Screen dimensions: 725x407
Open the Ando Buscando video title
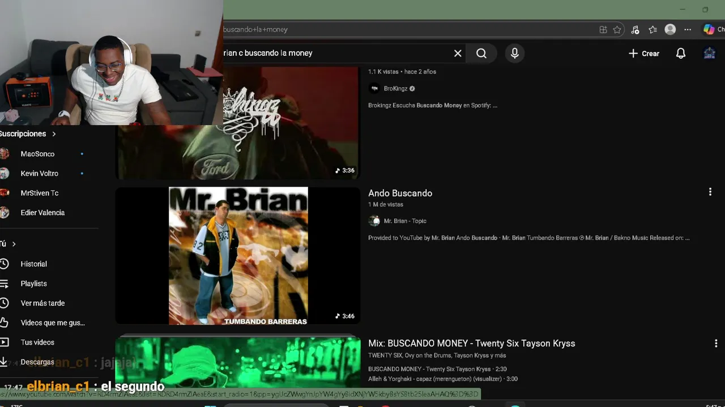pyautogui.click(x=400, y=193)
